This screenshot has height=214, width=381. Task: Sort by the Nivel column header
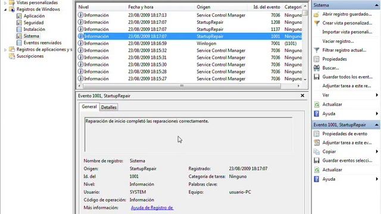[x=83, y=7]
